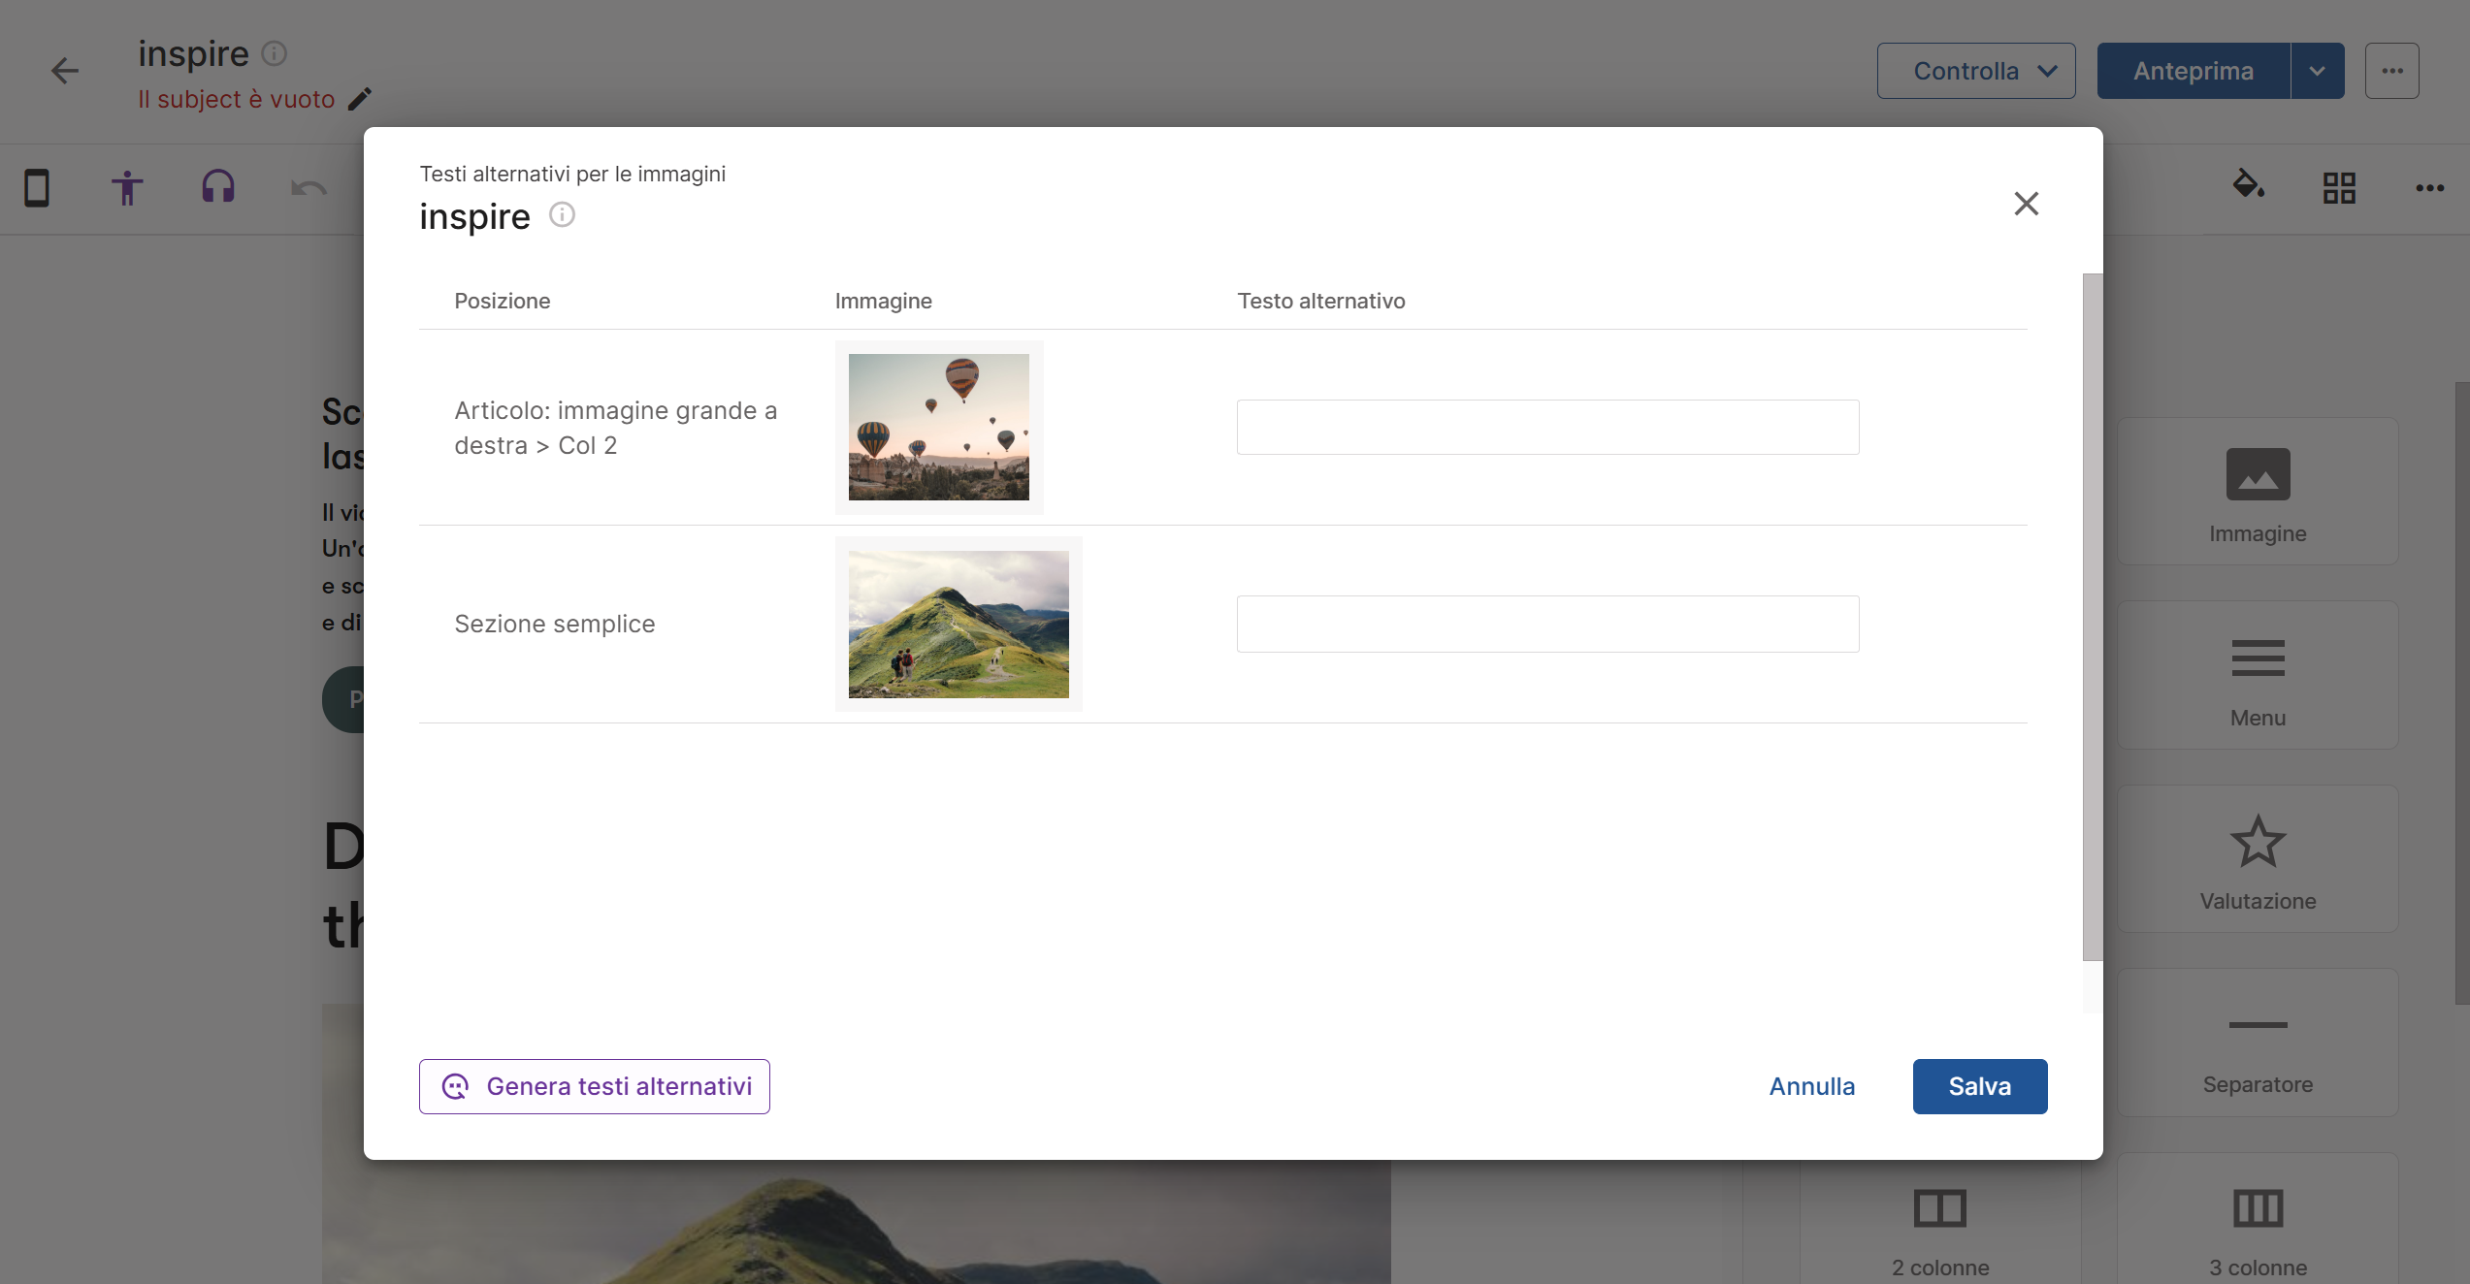
Task: Close the alt text dialog
Action: 2026,204
